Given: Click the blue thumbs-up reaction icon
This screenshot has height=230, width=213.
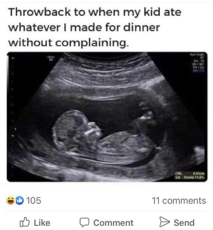Looking at the screenshot, I should point(20,201).
